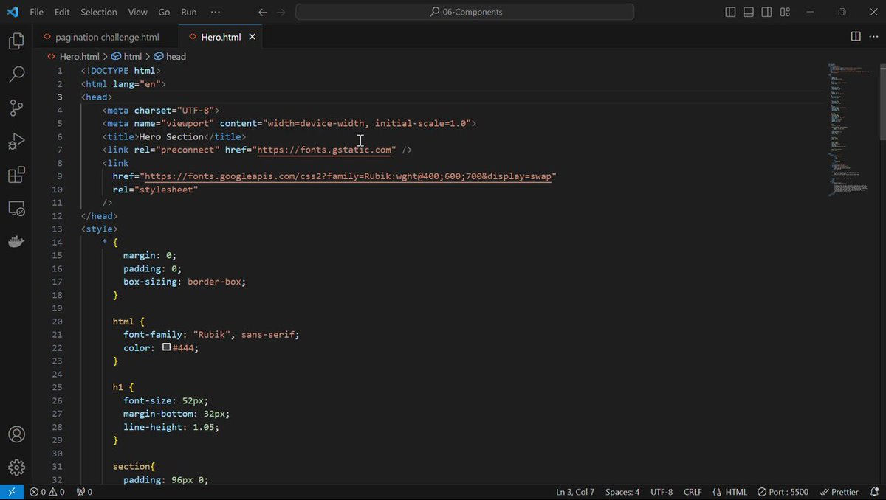Viewport: 886px width, 500px height.
Task: Click the minimap code overview
Action: pos(849,129)
